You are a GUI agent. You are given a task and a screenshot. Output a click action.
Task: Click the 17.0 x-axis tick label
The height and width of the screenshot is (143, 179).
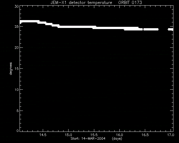click(x=171, y=135)
